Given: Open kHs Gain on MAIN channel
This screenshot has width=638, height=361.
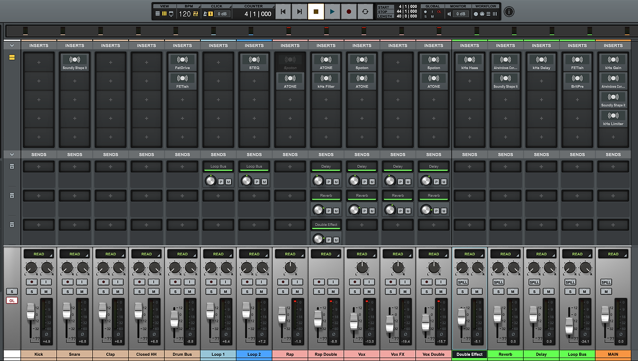Looking at the screenshot, I should 613,62.
